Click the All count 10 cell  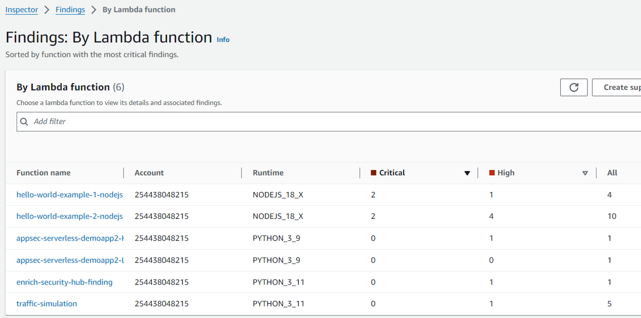pos(612,216)
